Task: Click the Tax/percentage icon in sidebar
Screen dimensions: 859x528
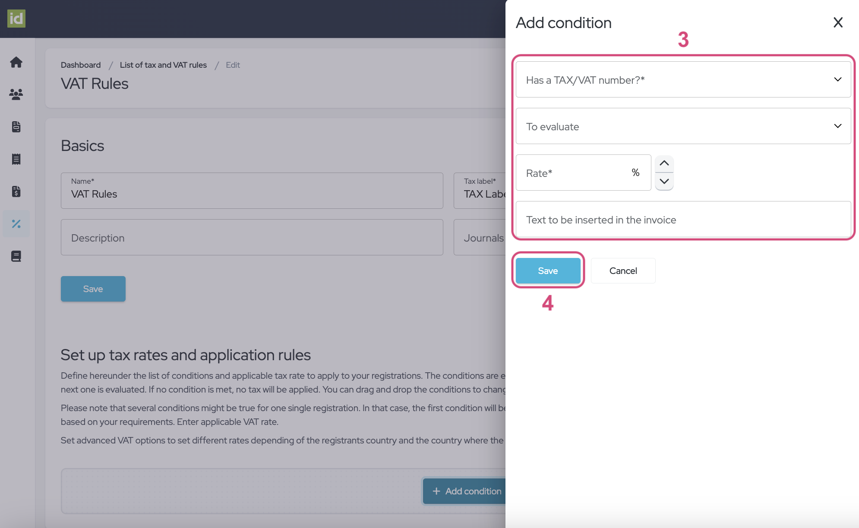Action: (x=16, y=223)
